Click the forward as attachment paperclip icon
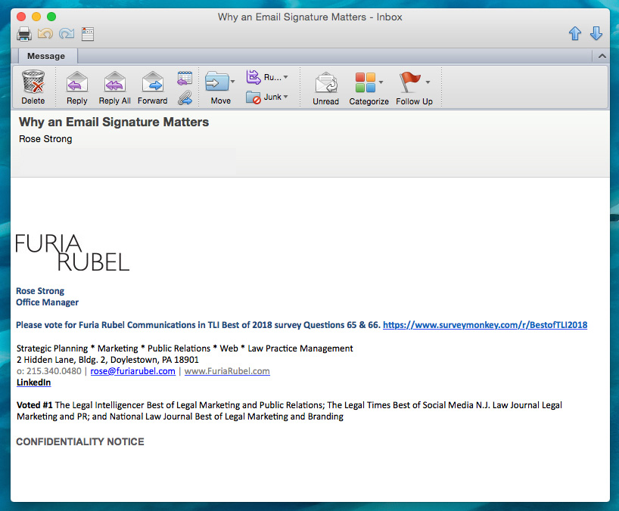 [185, 98]
